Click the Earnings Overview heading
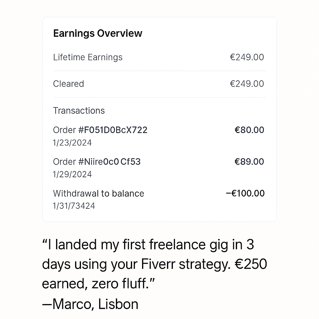Screen dimensions: 319x319 pyautogui.click(x=98, y=33)
